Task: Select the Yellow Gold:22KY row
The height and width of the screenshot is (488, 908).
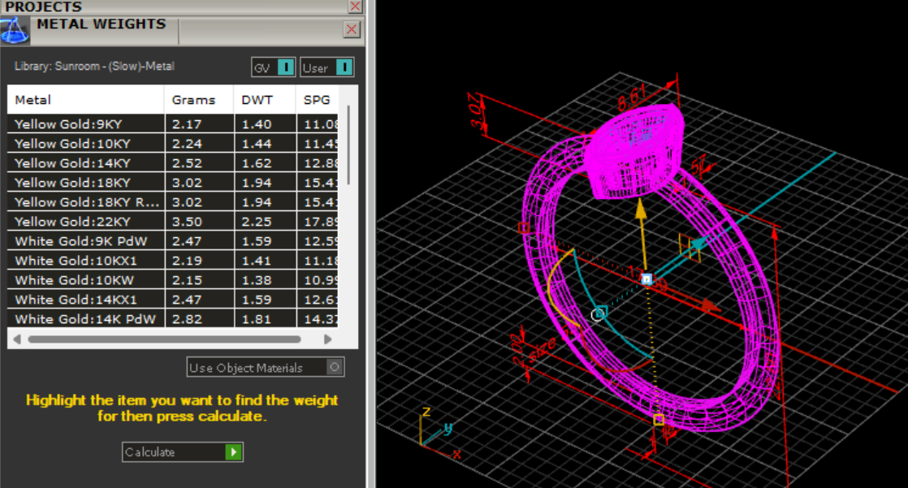Action: 172,222
